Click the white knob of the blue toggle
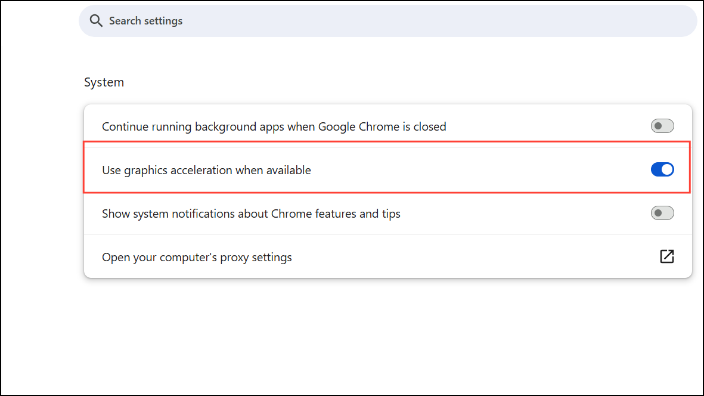Screen dimensions: 704x396 pos(667,170)
